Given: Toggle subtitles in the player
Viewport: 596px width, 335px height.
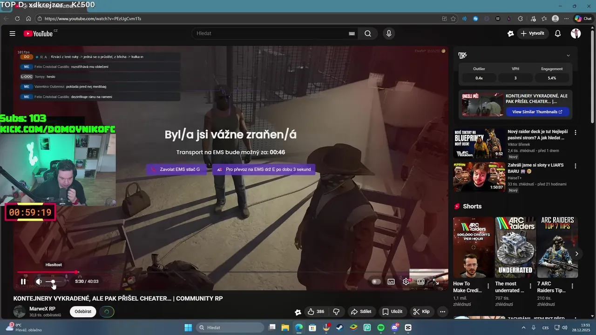Looking at the screenshot, I should click(x=391, y=281).
